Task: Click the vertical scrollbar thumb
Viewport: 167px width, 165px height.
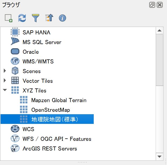Action: pyautogui.click(x=159, y=60)
